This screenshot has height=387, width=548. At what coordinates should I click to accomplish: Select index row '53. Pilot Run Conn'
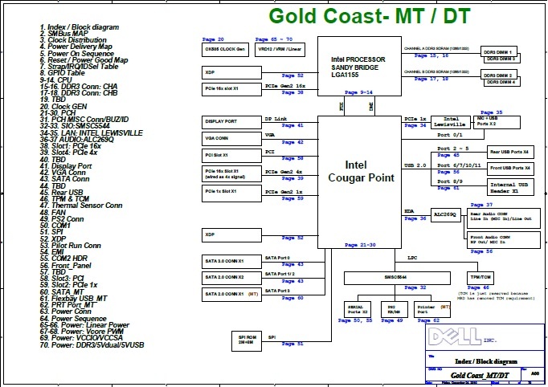pos(70,246)
